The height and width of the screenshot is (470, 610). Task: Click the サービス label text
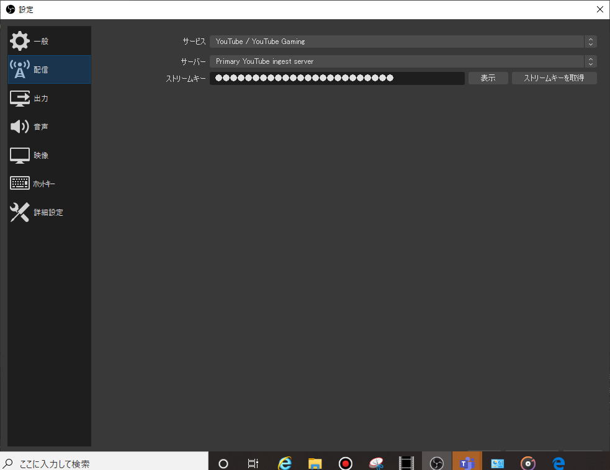pos(194,42)
